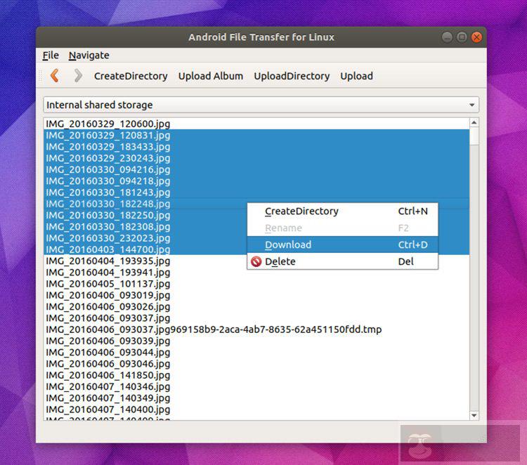527x465 pixels.
Task: Select the .tmp file in the list
Action: (x=214, y=329)
